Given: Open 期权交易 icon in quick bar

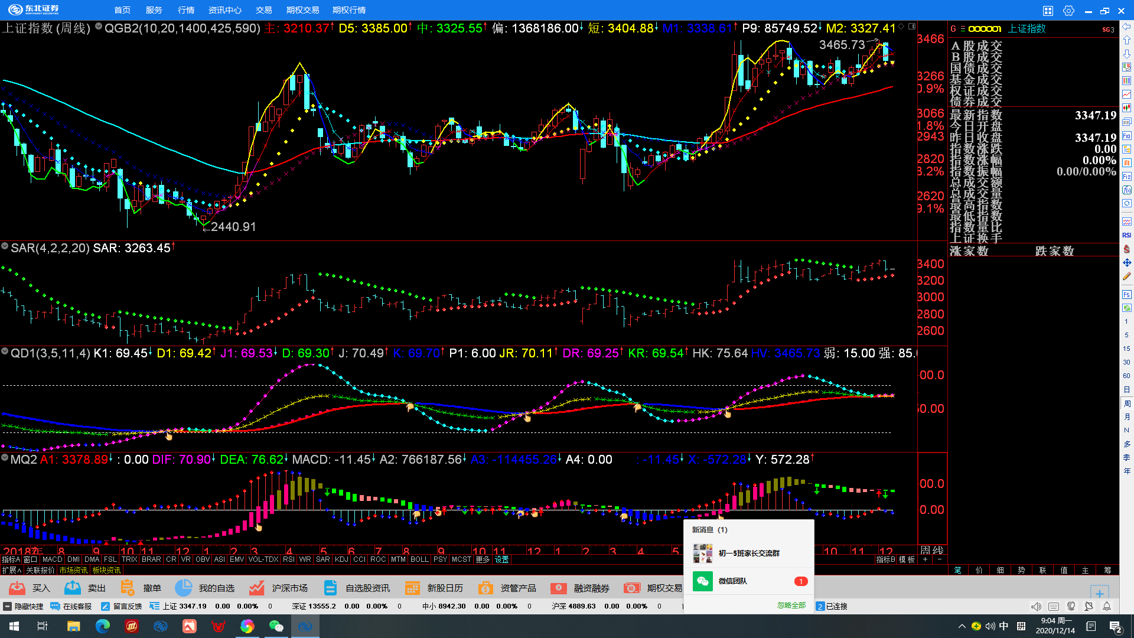Looking at the screenshot, I should click(632, 588).
